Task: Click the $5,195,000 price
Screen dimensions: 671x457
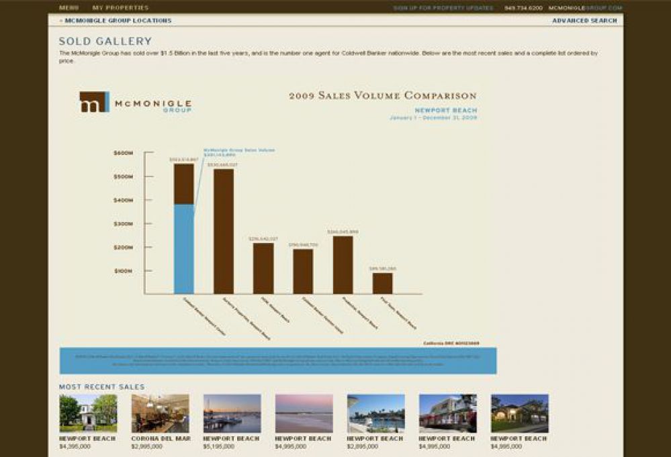Action: coord(219,446)
